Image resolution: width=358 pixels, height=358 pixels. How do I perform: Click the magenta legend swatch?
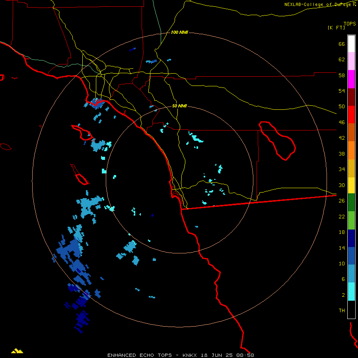tap(351, 79)
